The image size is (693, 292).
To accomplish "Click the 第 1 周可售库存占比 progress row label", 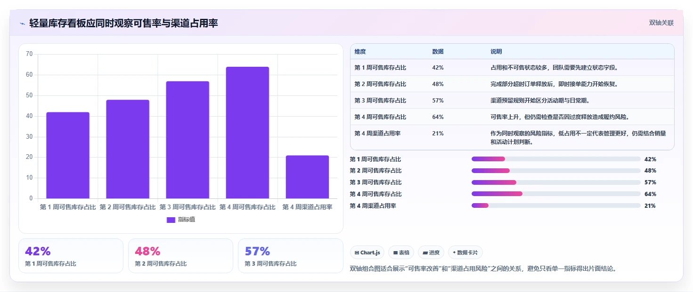I will tap(375, 159).
